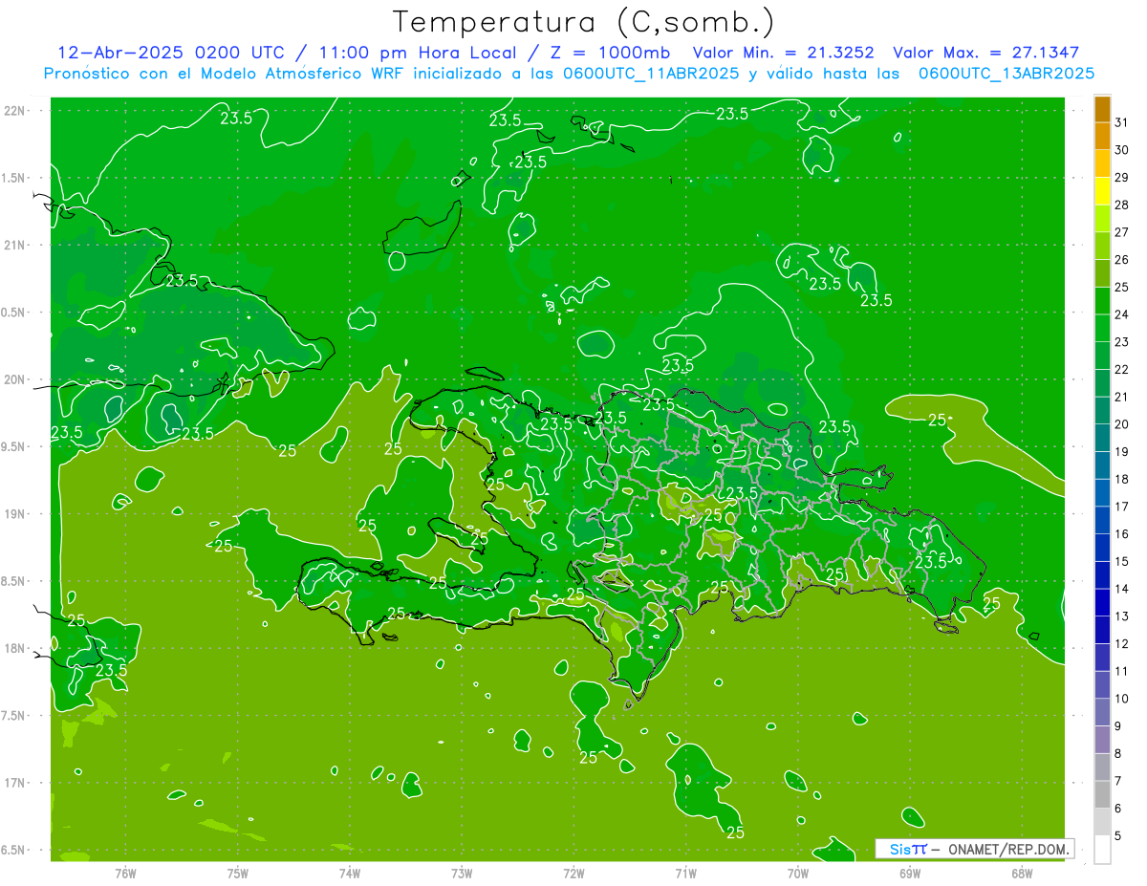
Task: Select the 22N latitude axis label
Action: click(14, 111)
